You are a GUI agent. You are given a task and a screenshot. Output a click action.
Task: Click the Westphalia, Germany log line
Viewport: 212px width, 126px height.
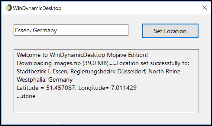[44, 80]
